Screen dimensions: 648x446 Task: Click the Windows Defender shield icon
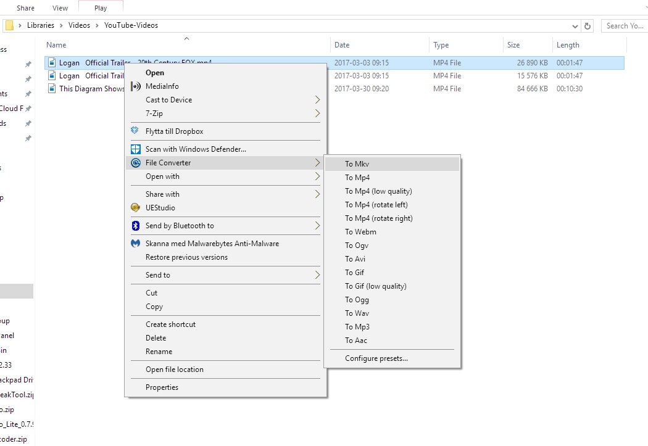136,149
